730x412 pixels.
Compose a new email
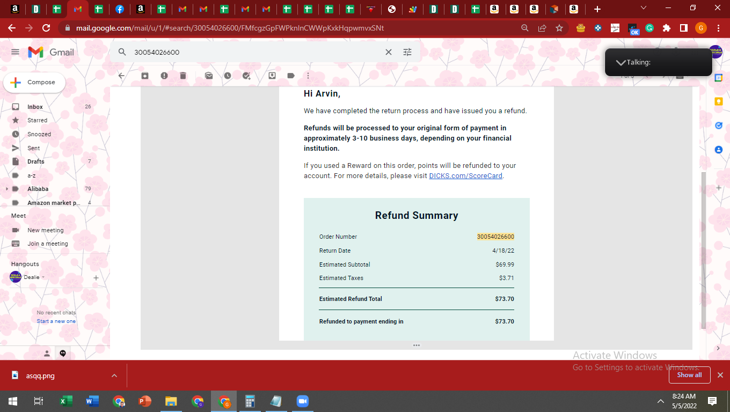coord(34,83)
